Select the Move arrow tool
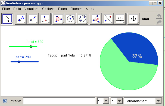 pyautogui.click(x=7, y=19)
